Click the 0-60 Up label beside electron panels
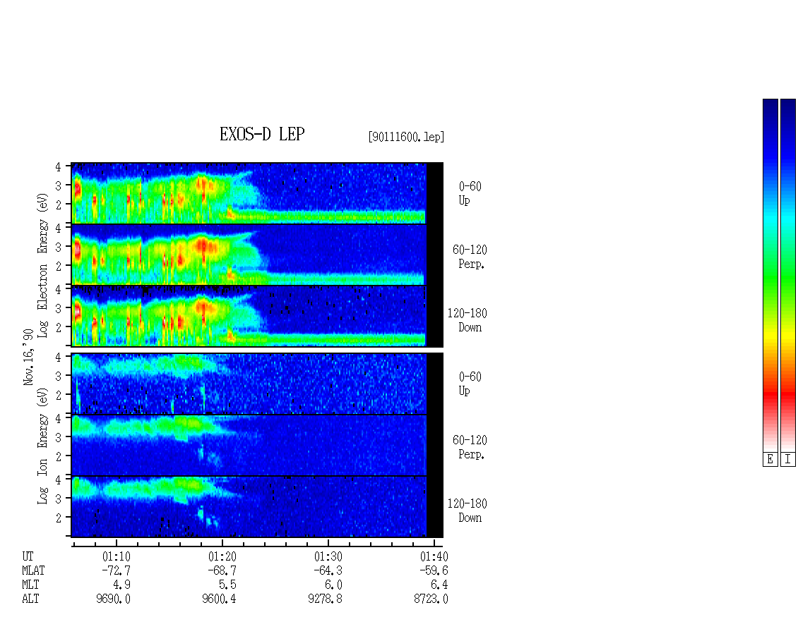This screenshot has width=798, height=617. (470, 193)
